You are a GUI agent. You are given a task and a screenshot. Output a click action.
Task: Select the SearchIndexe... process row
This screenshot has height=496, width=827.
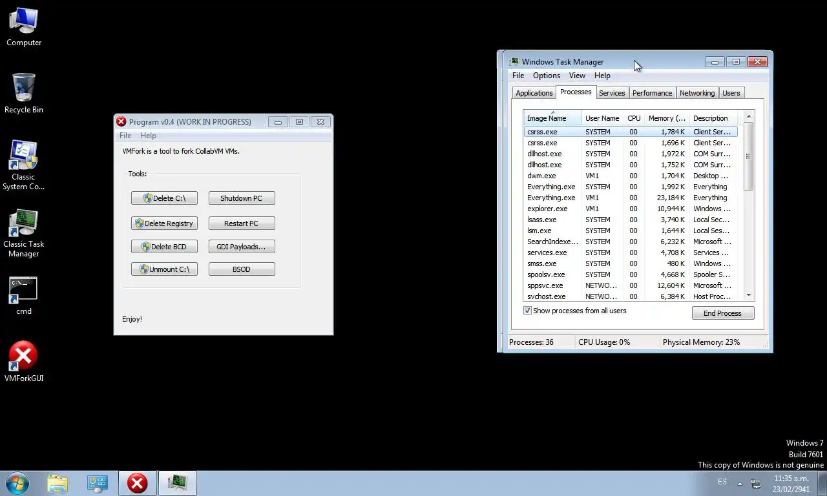click(631, 242)
